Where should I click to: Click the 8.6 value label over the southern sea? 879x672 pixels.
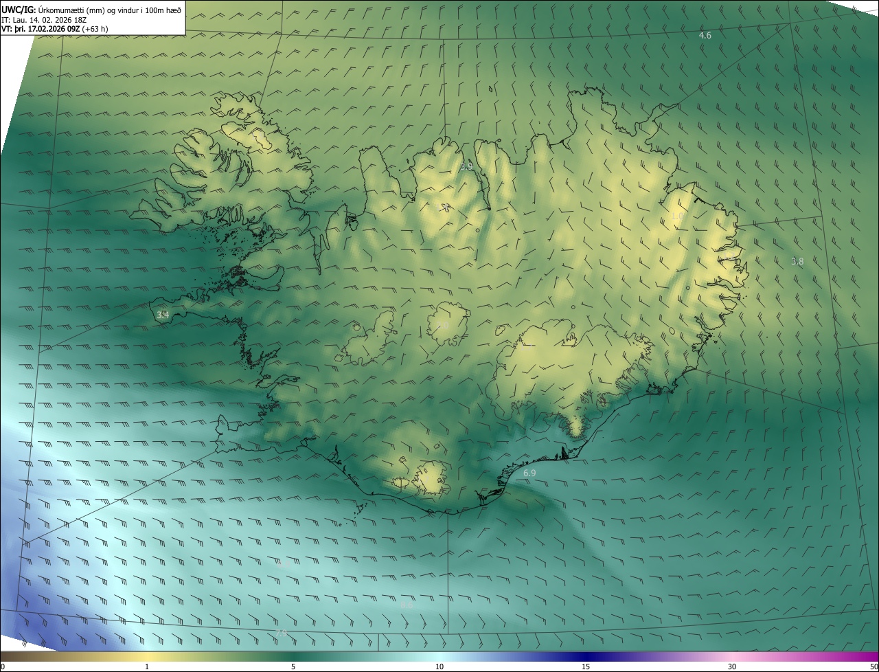pos(407,605)
